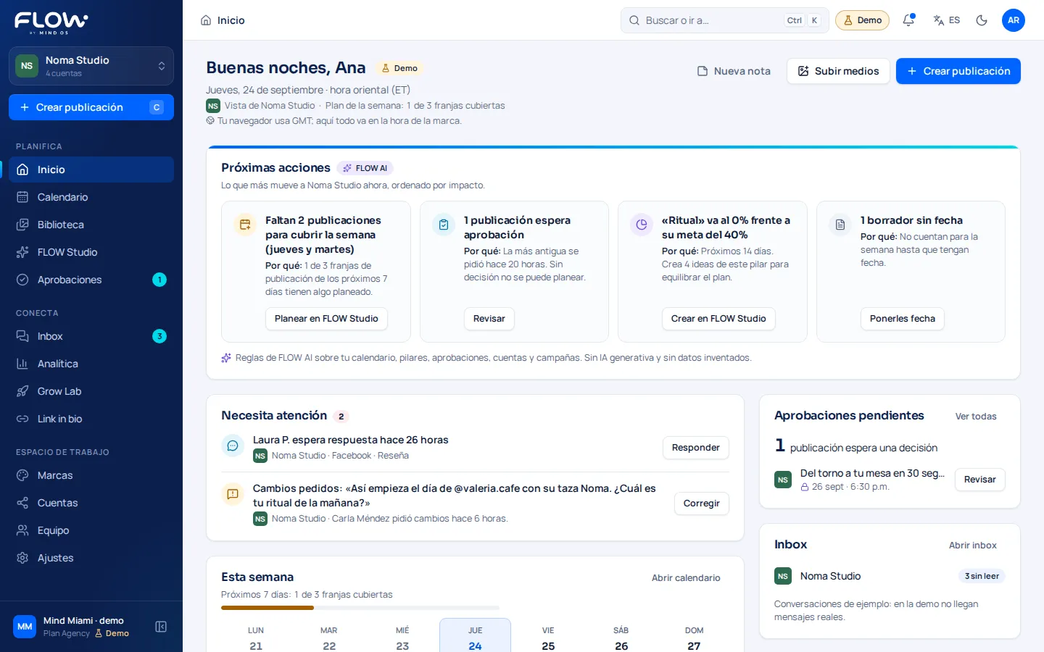Screen dimensions: 1044x652
Task: Open Calendario from the sidebar
Action: tap(91, 197)
